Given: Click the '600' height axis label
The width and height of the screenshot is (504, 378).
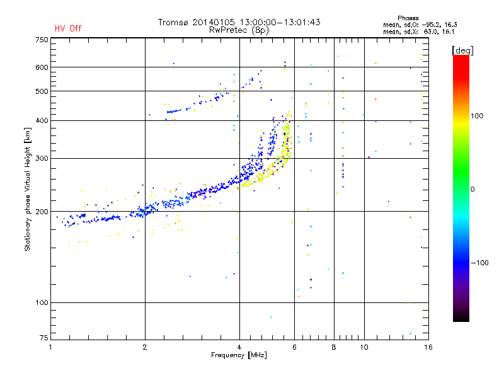Looking at the screenshot, I should tap(42, 67).
